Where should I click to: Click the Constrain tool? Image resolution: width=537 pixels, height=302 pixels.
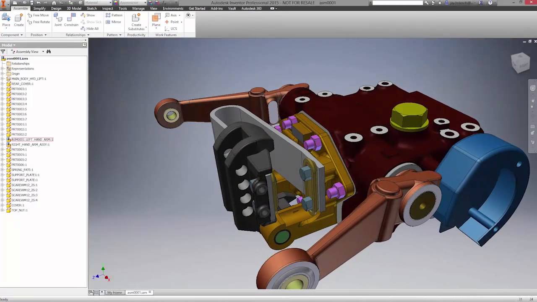click(71, 20)
